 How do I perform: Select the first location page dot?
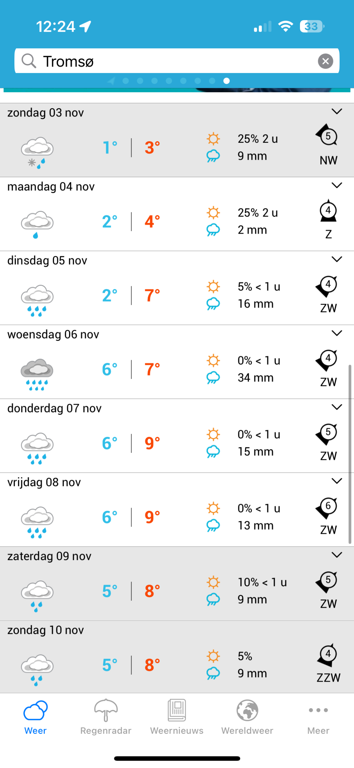(x=126, y=81)
